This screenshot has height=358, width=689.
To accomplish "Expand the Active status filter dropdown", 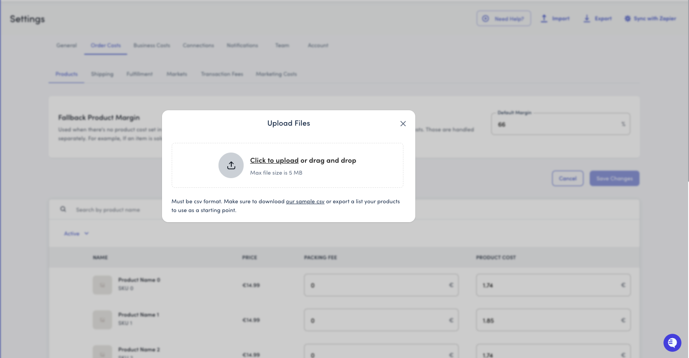I will [x=76, y=234].
